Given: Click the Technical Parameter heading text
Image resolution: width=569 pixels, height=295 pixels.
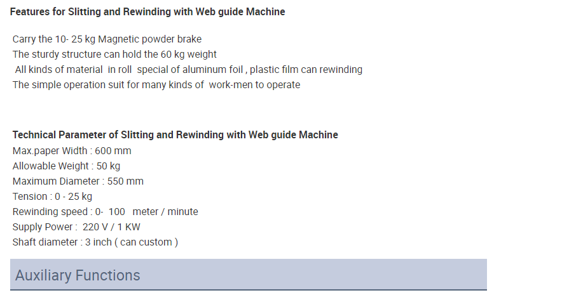Looking at the screenshot, I should (175, 135).
